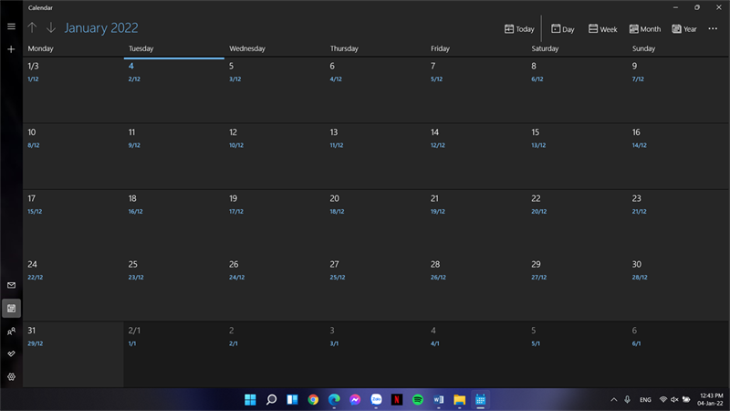Viewport: 730px width, 411px height.
Task: Click the Sunday column header
Action: (x=643, y=48)
